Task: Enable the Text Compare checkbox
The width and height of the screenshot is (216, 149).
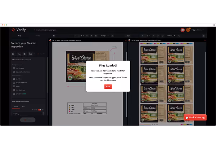Action: pyautogui.click(x=14, y=68)
